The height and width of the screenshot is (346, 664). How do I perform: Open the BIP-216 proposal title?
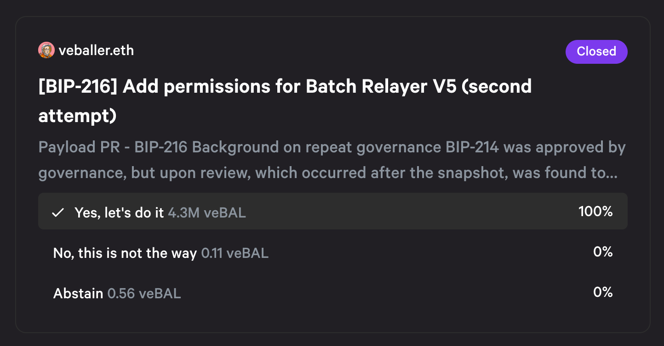[x=285, y=101]
